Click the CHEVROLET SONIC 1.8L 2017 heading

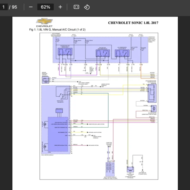click(133, 23)
